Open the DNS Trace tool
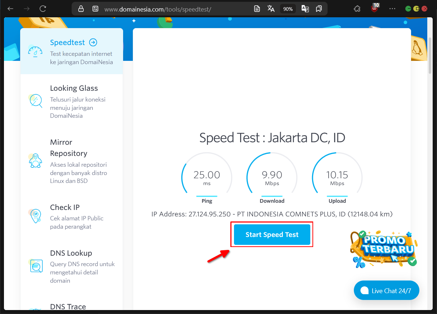Viewport: 437px width, 314px height. click(x=68, y=306)
